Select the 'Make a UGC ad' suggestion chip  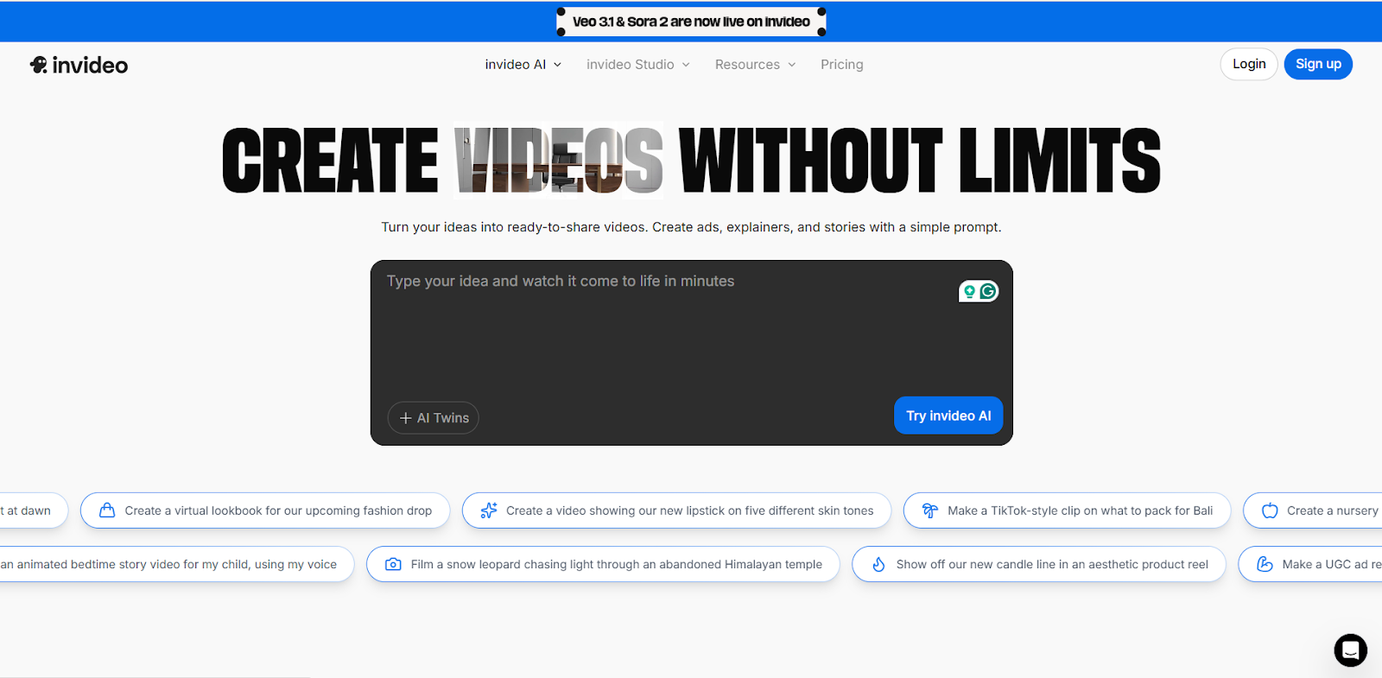[x=1310, y=564]
